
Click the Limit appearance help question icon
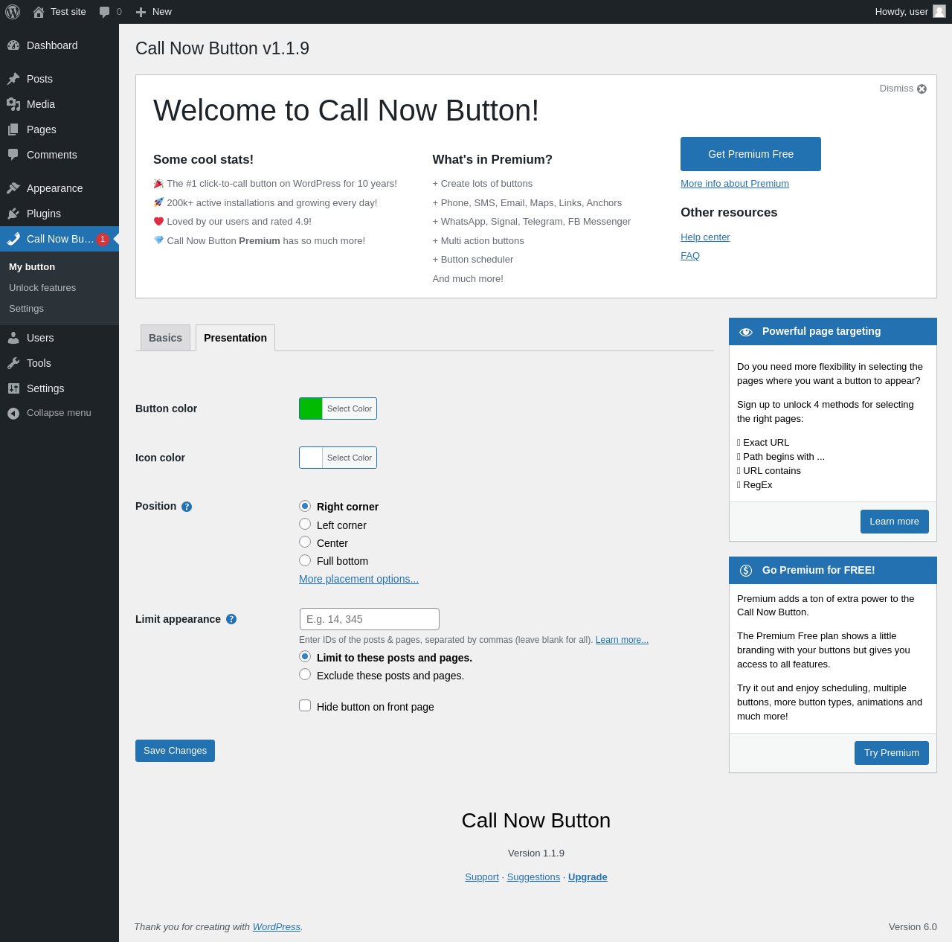[x=231, y=619]
